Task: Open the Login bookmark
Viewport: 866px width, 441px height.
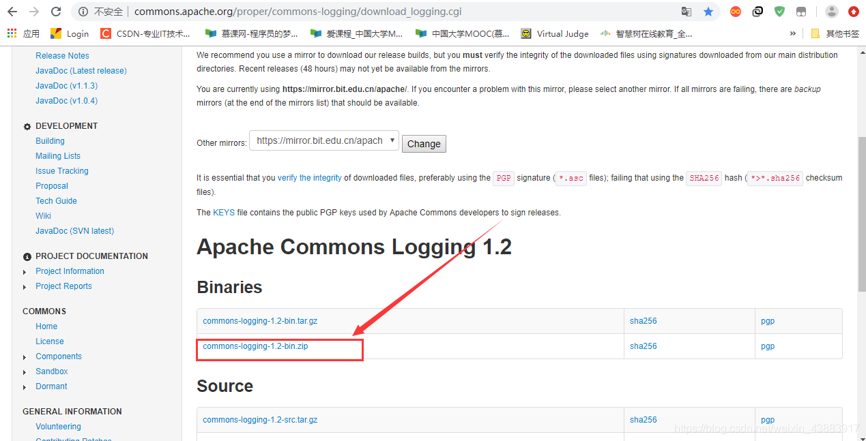Action: point(70,33)
